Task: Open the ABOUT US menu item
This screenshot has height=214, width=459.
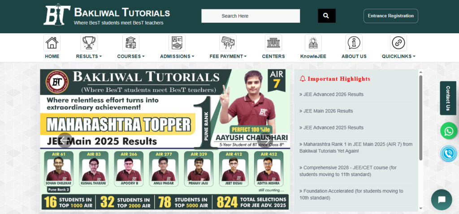Action: (x=354, y=56)
